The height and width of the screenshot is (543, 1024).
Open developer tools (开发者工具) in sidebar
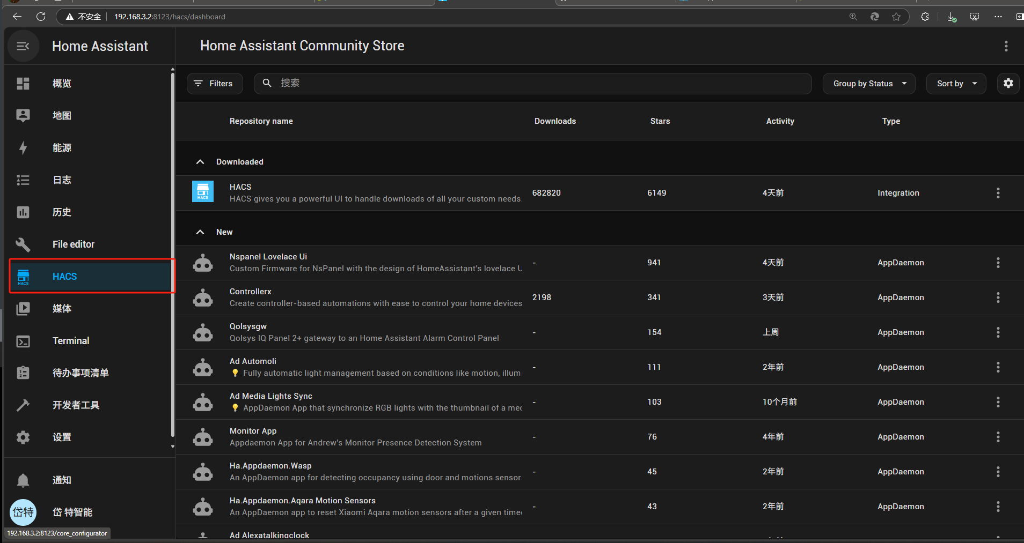(x=76, y=405)
